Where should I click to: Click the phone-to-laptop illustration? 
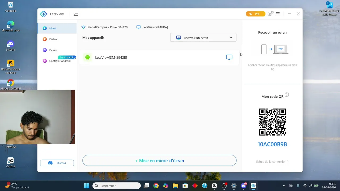(275, 49)
